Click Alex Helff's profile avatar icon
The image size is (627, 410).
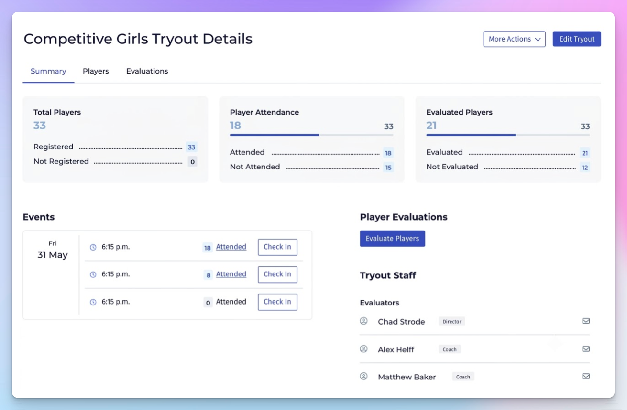(x=363, y=349)
